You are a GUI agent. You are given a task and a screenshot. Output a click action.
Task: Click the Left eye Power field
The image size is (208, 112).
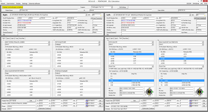(125, 106)
